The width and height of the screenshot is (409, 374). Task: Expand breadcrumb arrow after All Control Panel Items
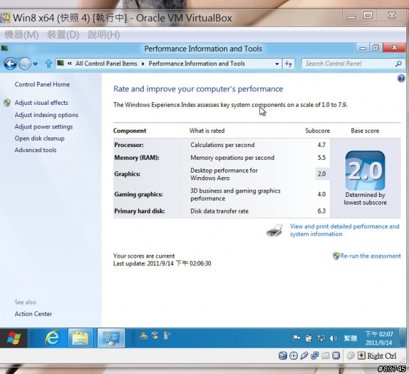coord(143,64)
